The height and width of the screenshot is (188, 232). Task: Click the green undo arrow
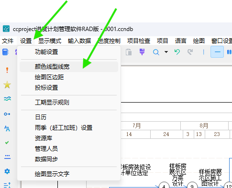pos(177,52)
